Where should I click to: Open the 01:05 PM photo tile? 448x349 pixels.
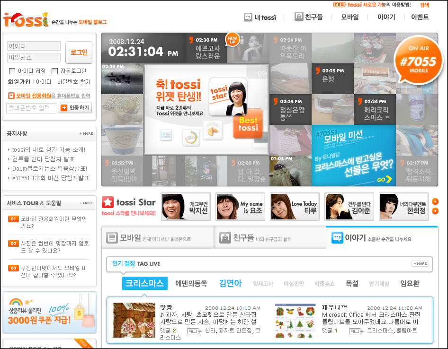pyautogui.click(x=290, y=171)
